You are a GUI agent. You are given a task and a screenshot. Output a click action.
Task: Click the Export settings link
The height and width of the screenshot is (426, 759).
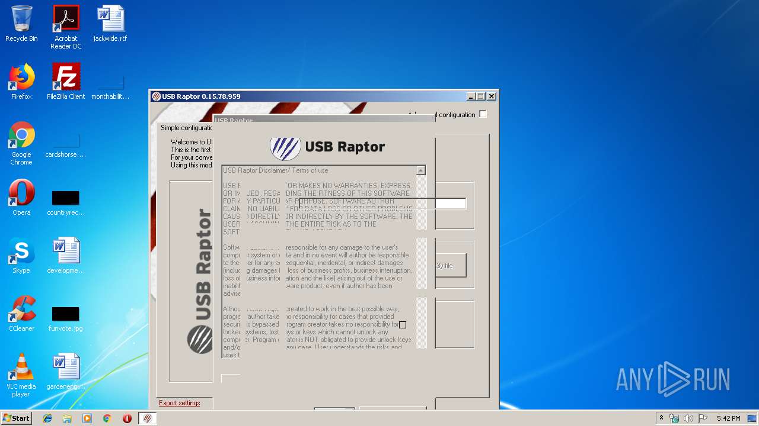tap(179, 403)
